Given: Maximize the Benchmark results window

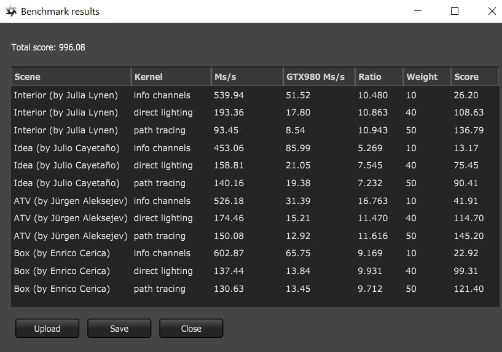Looking at the screenshot, I should click(x=455, y=11).
